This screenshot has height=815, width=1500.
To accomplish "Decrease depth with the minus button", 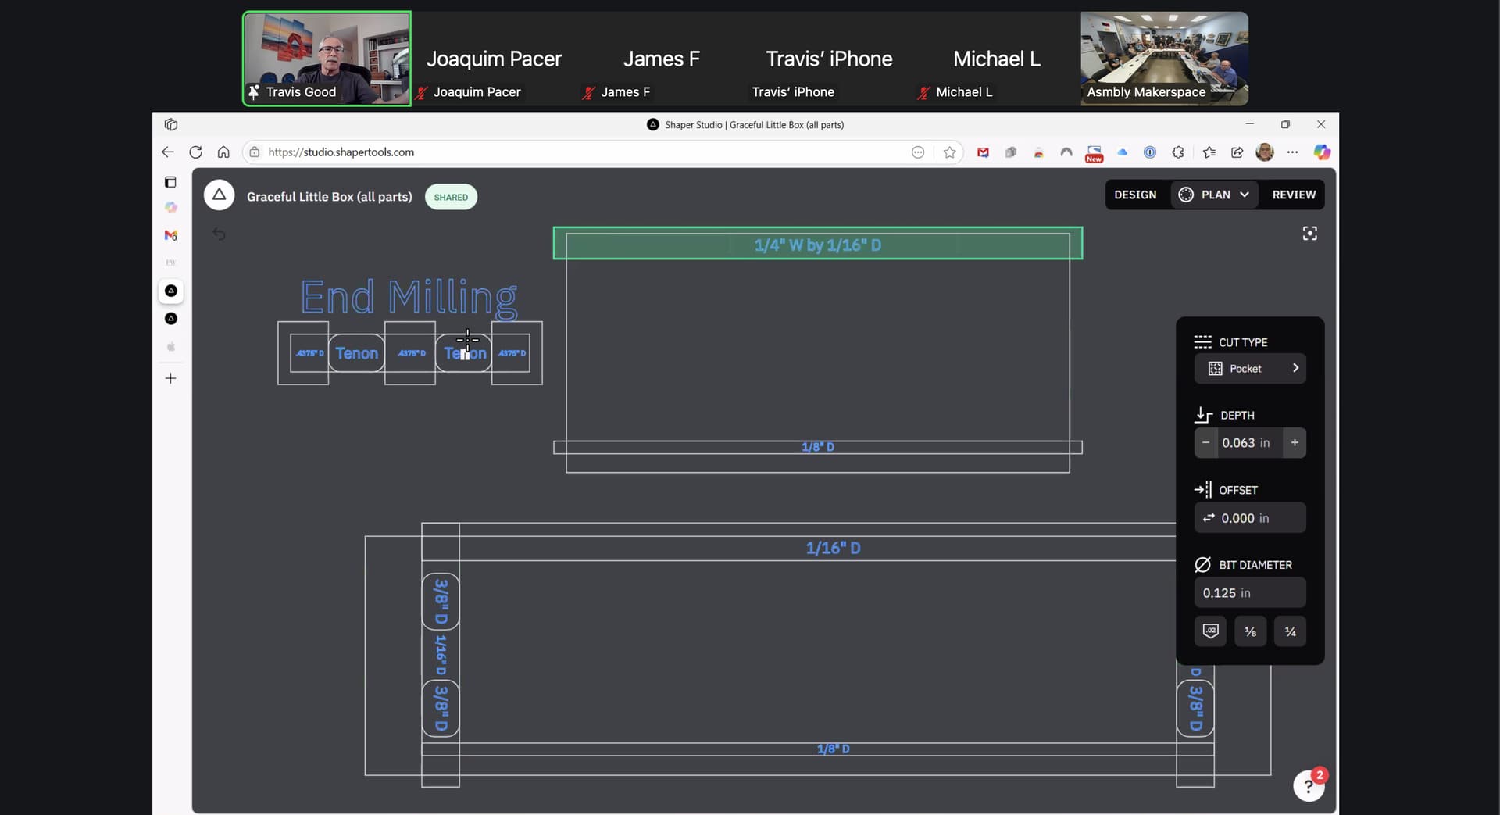I will point(1205,443).
